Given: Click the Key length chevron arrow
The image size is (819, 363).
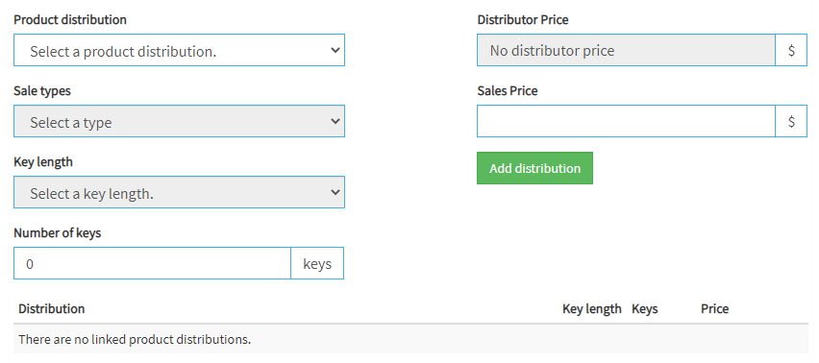Looking at the screenshot, I should coord(335,192).
